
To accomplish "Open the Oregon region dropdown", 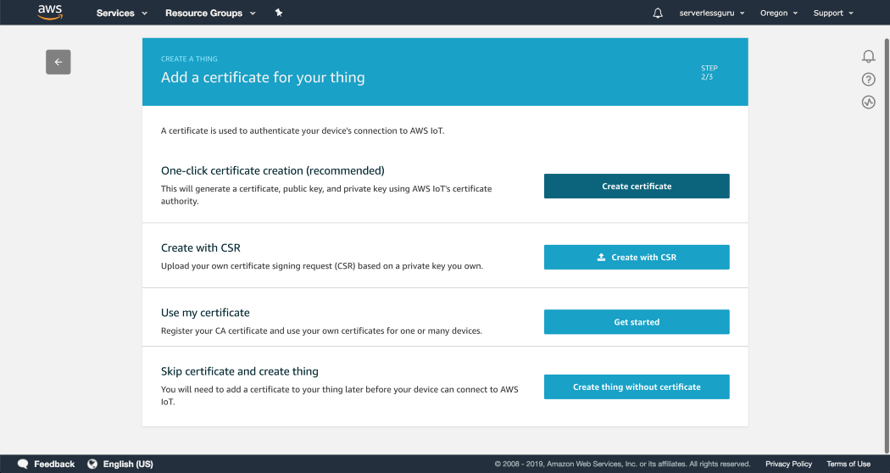I will [779, 13].
